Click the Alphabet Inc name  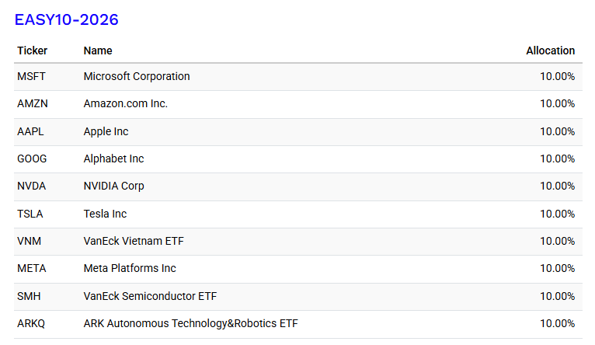click(x=113, y=159)
